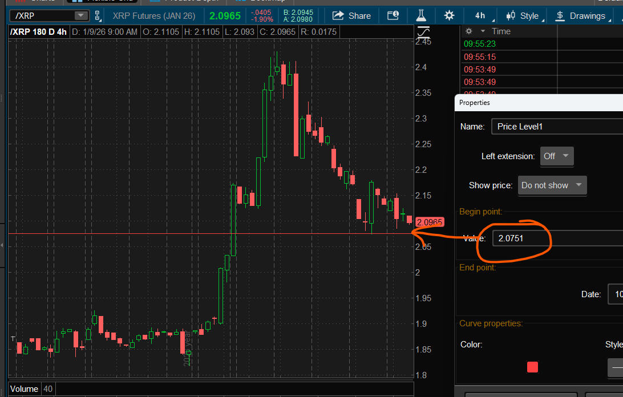Viewport: 623px width, 397px height.
Task: Click the Drawings menu label
Action: click(x=588, y=16)
